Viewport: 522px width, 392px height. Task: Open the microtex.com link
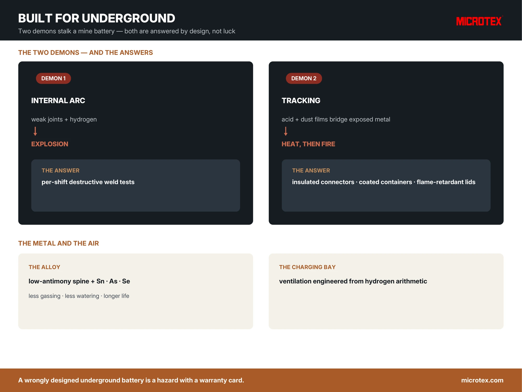click(x=482, y=380)
